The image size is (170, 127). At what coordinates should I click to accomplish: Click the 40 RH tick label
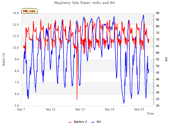pyautogui.click(x=158, y=79)
